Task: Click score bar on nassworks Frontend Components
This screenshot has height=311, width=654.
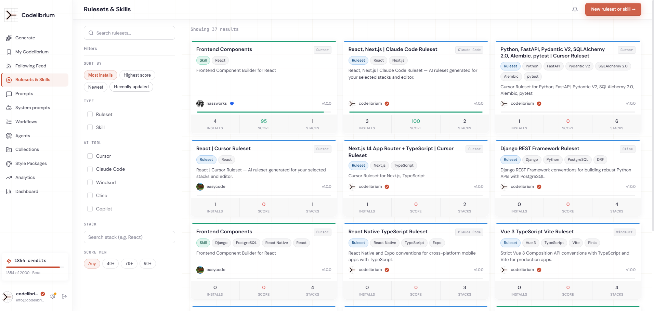Action: (264, 112)
